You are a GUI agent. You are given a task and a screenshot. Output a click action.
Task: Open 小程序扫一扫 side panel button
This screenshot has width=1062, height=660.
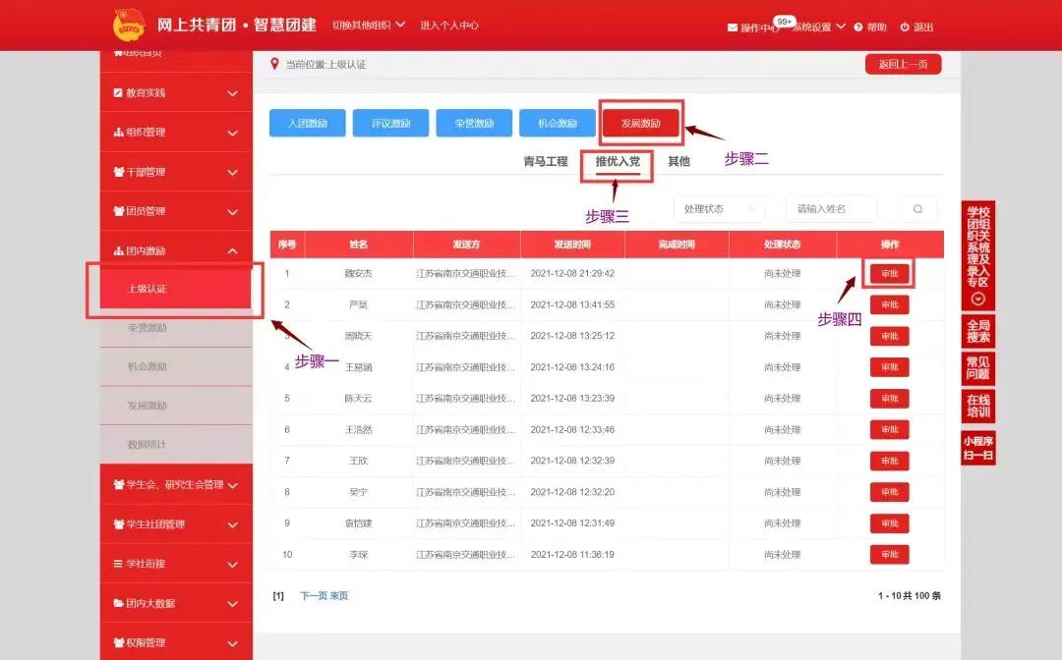coord(978,448)
